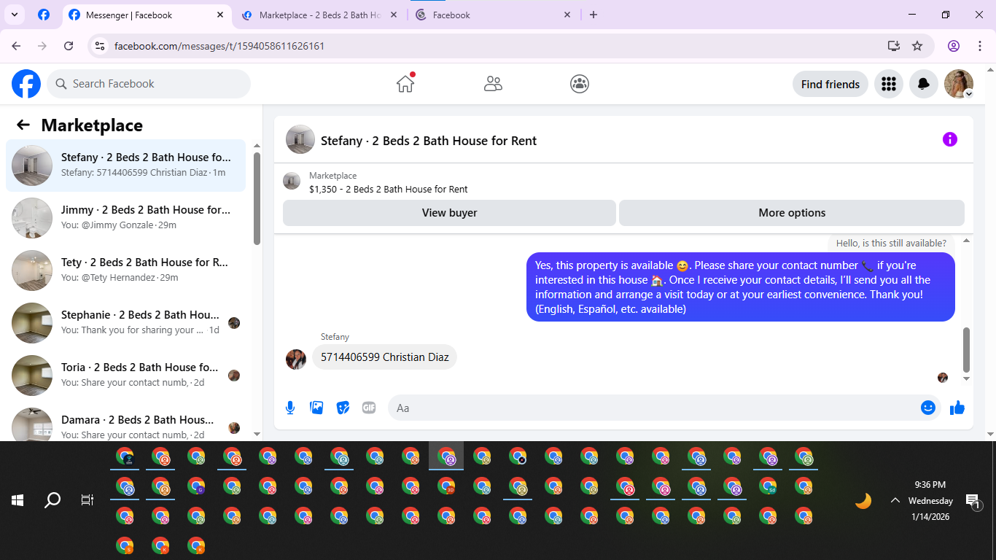This screenshot has width=996, height=560.
Task: Click the Find friends button
Action: click(830, 84)
